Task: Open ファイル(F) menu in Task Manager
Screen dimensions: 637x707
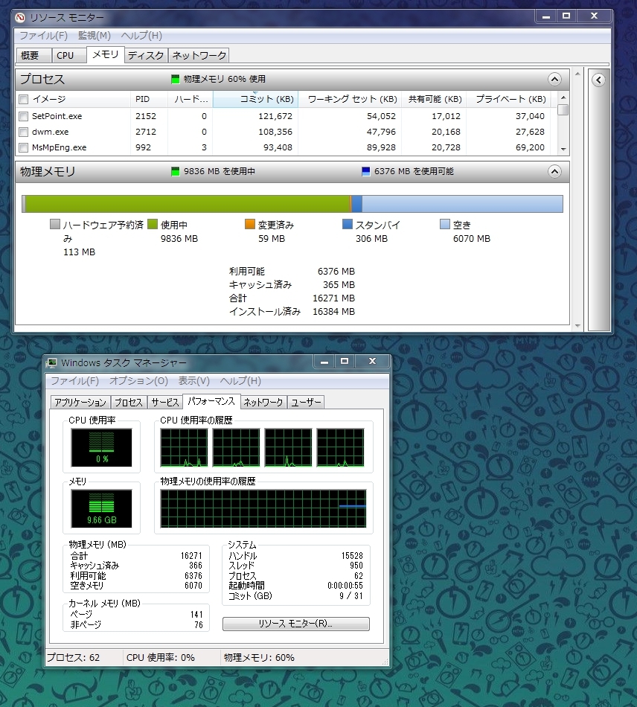Action: [74, 381]
